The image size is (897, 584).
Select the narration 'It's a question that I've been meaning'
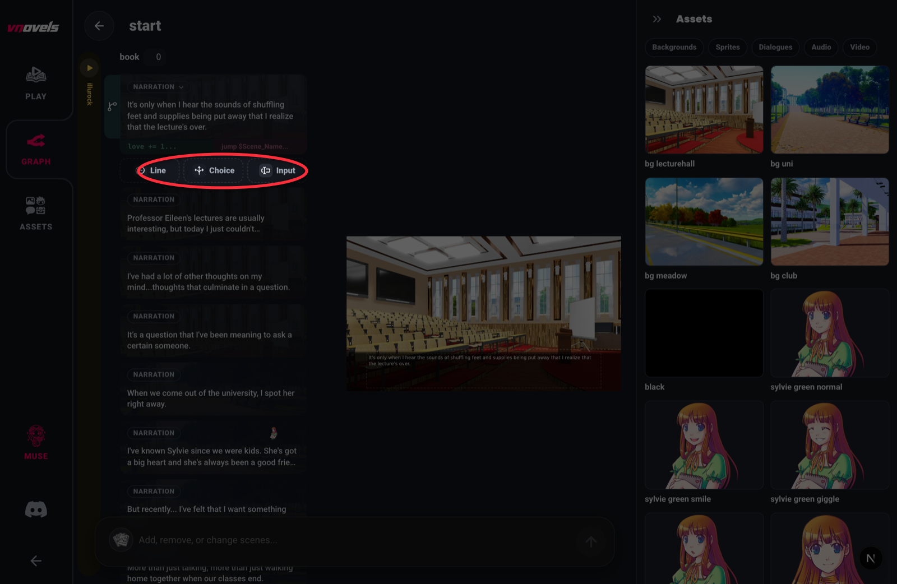click(213, 332)
